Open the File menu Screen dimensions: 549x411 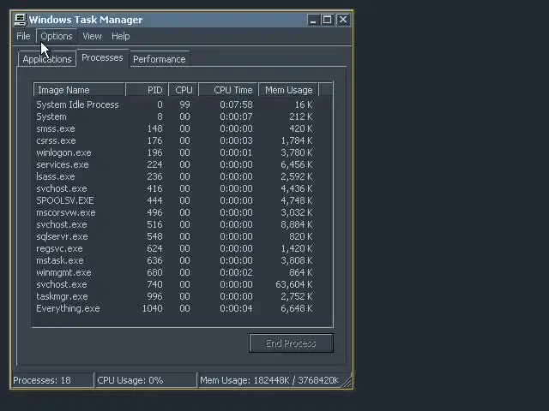point(23,36)
